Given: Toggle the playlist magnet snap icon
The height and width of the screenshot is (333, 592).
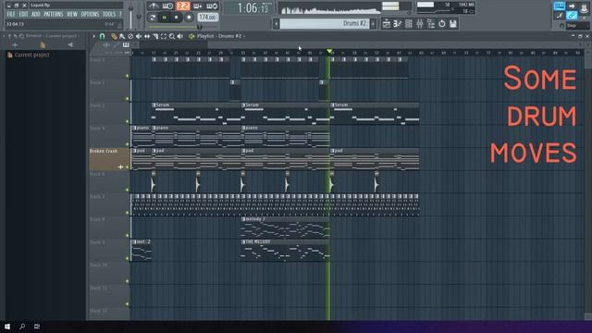Looking at the screenshot, I should tap(102, 36).
